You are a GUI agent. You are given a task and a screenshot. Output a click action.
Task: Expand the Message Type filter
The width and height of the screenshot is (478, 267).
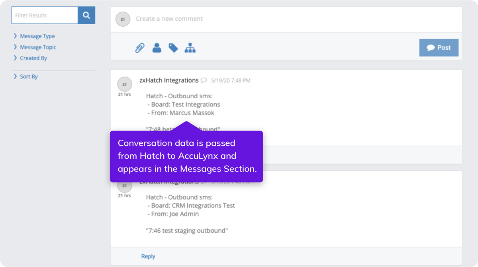point(37,36)
